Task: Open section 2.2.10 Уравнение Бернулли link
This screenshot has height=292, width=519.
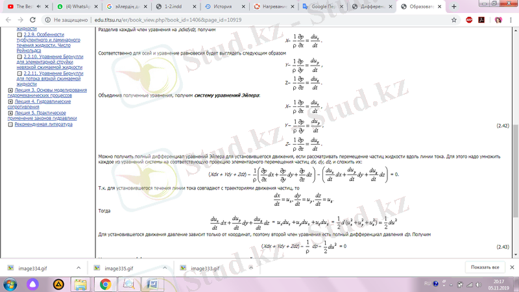Action: (x=50, y=62)
